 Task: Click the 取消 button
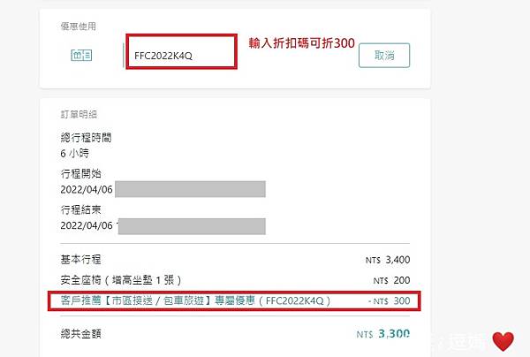click(x=384, y=56)
